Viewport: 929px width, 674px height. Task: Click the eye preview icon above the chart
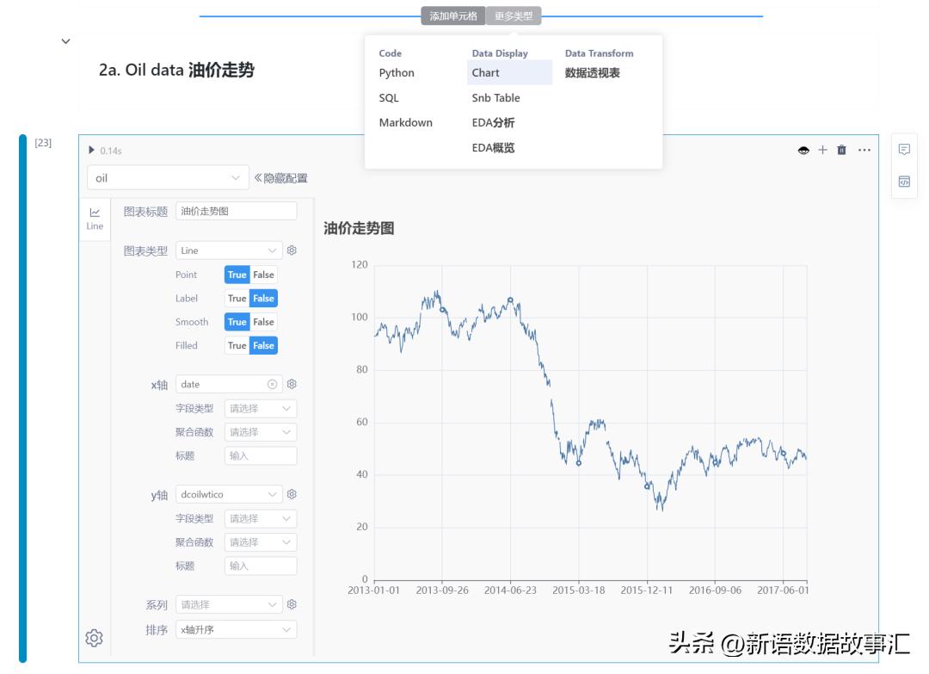[803, 149]
